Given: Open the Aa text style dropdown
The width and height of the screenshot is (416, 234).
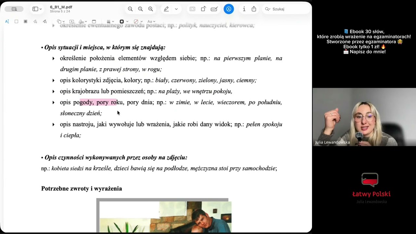Looking at the screenshot, I should coord(151,21).
